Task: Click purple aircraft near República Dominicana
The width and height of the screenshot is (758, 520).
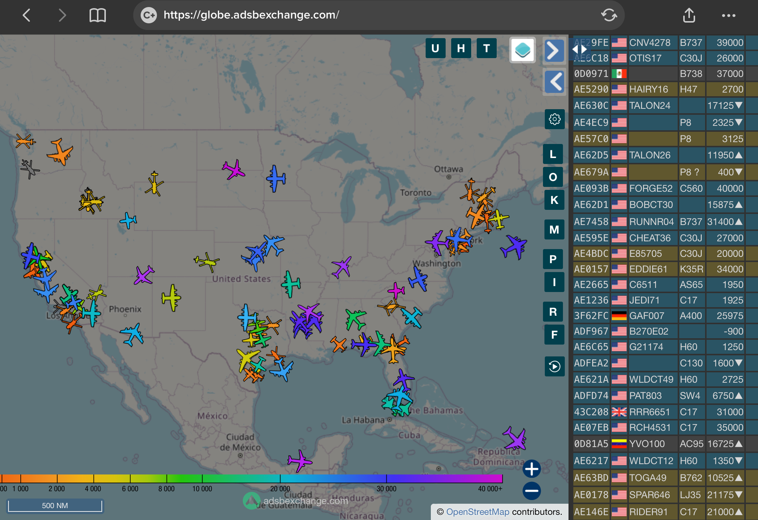Action: click(x=515, y=438)
